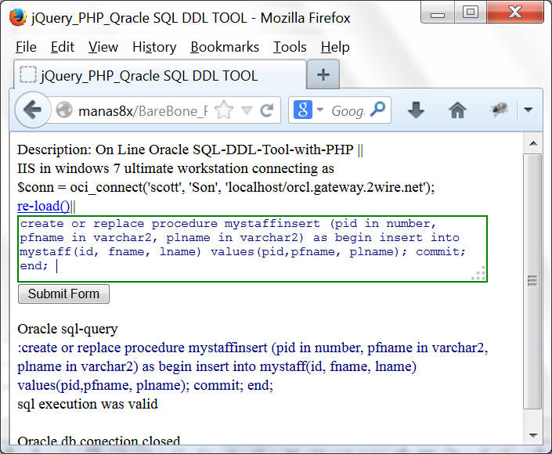Click inside the SQL query textarea
The width and height of the screenshot is (552, 454).
(252, 249)
